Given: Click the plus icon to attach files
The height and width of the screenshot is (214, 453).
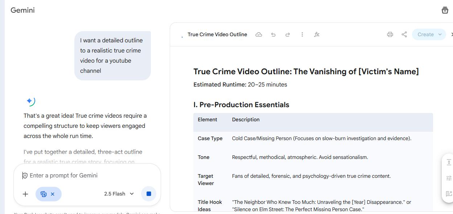Looking at the screenshot, I should pos(25,194).
